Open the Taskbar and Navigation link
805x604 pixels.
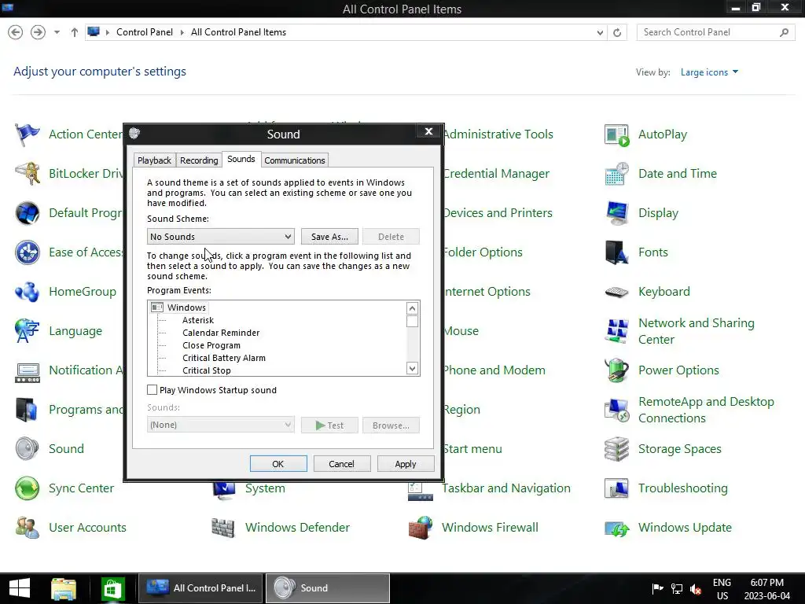tap(506, 488)
